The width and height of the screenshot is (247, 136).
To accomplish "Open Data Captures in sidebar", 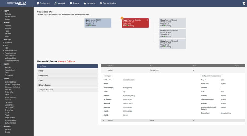I will pos(10,56).
